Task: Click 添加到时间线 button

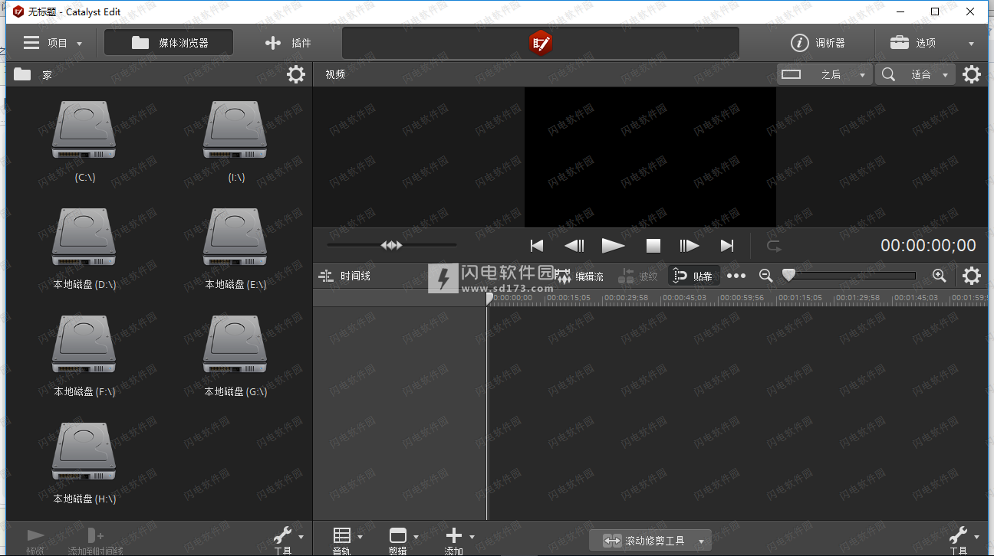Action: tap(95, 541)
